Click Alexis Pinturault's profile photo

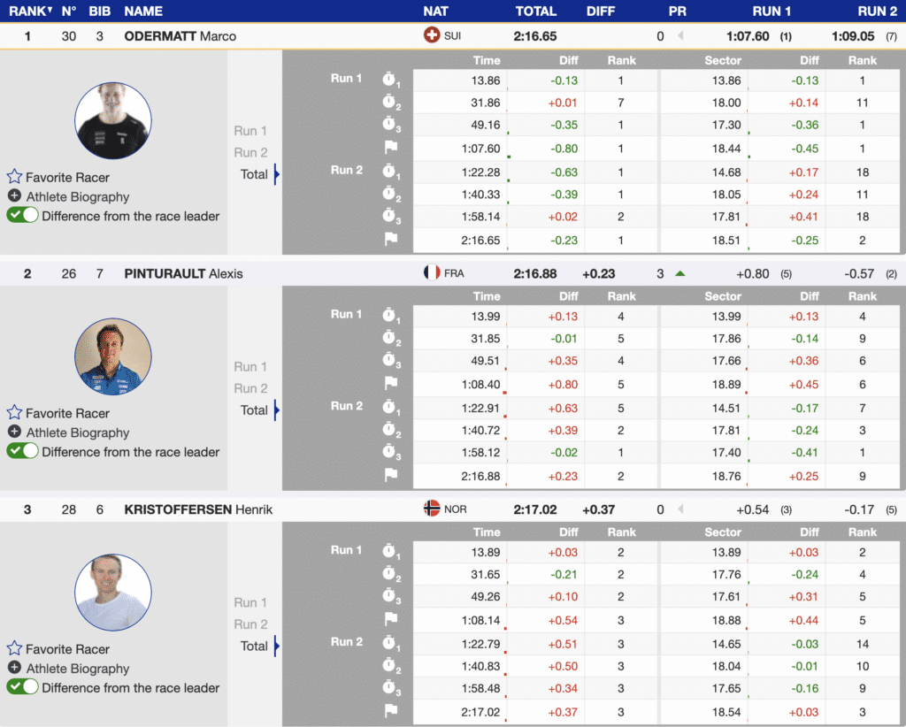tap(112, 356)
